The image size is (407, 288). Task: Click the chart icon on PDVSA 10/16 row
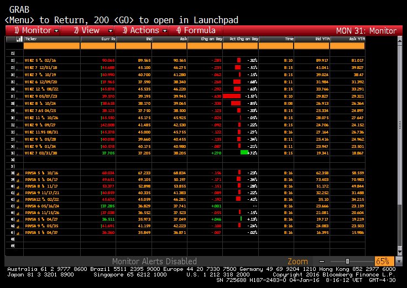tap(18, 173)
